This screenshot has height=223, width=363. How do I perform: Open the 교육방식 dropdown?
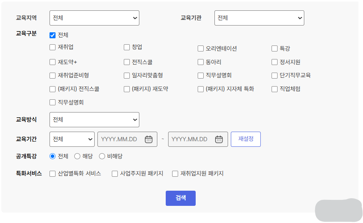coord(94,120)
